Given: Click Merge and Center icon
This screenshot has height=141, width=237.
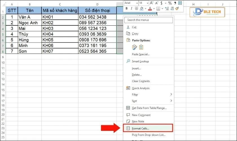Looking at the screenshot, I should pyautogui.click(x=180, y=3).
